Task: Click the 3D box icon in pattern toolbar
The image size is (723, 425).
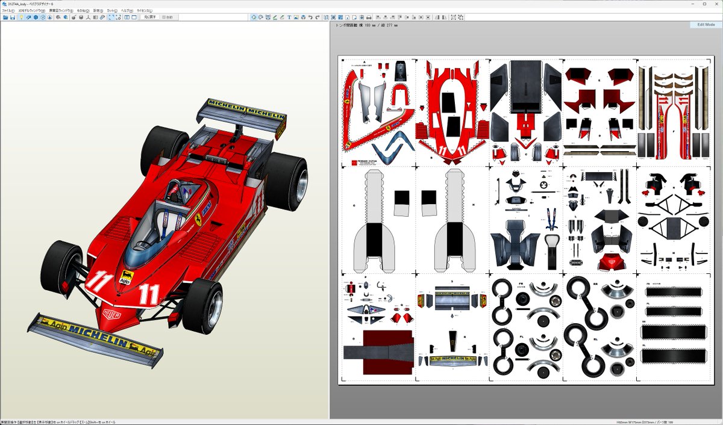Action: point(303,17)
